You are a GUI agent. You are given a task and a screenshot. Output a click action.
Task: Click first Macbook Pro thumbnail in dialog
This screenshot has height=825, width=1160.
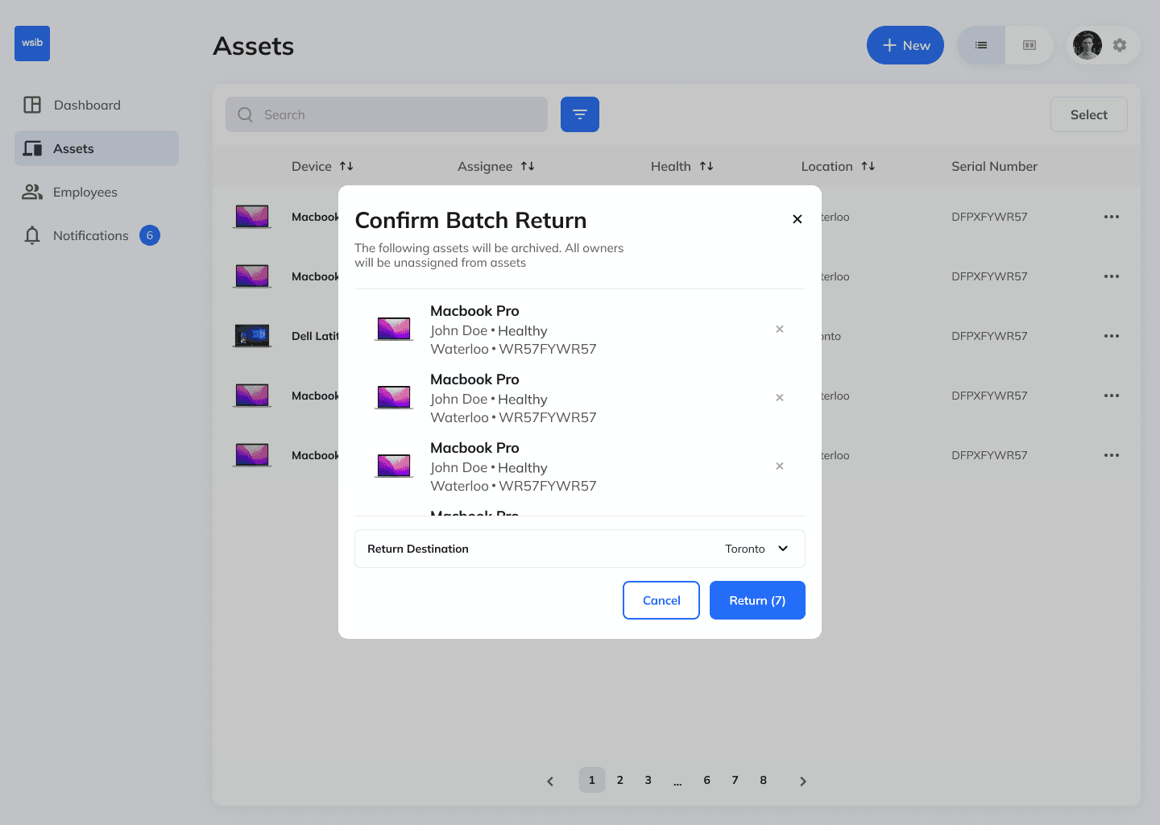click(394, 329)
